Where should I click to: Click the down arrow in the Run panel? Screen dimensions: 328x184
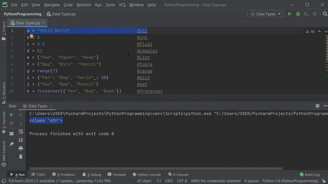coord(20,123)
